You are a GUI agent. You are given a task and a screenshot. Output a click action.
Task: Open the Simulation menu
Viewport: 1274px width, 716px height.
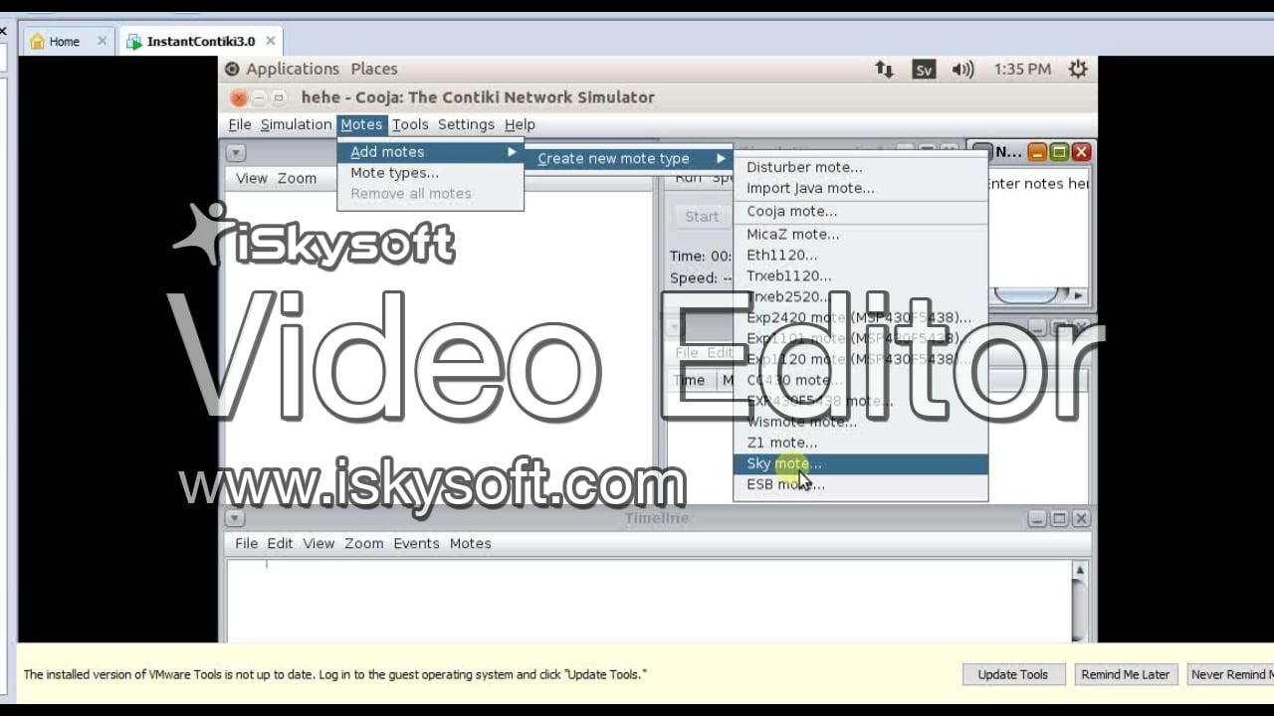(x=296, y=124)
